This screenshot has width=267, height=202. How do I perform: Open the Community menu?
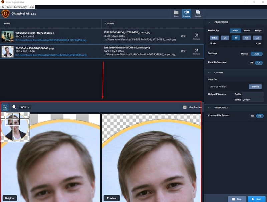[20, 7]
